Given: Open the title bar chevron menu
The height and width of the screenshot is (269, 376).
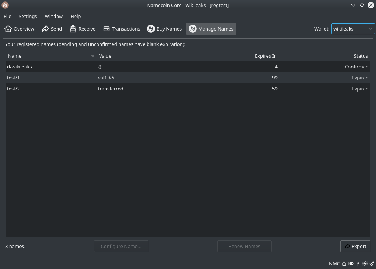Looking at the screenshot, I should [x=353, y=5].
